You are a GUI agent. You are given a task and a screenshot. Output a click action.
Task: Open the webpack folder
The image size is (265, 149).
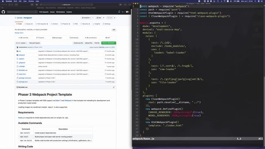coord(22,55)
